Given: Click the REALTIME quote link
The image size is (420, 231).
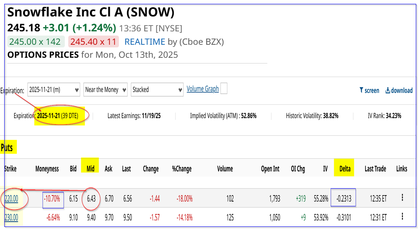Looking at the screenshot, I should pos(145,42).
